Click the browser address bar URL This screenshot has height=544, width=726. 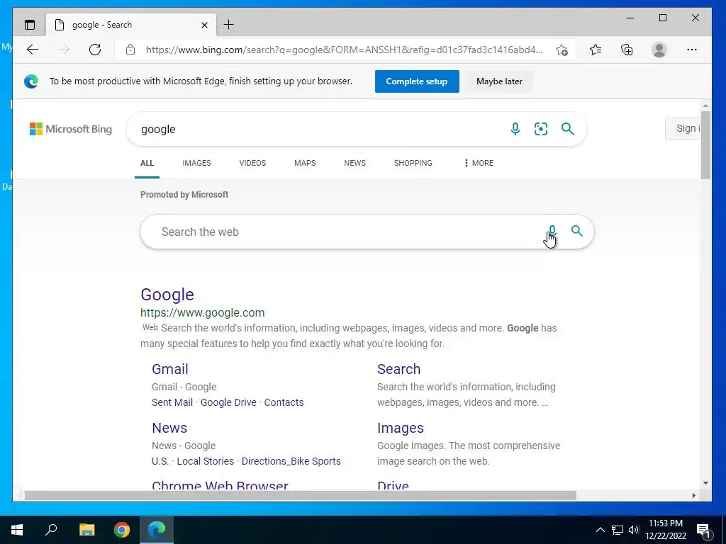[344, 50]
